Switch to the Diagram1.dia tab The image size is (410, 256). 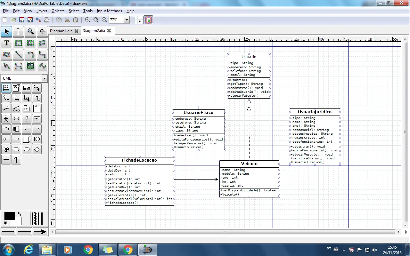pyautogui.click(x=61, y=31)
